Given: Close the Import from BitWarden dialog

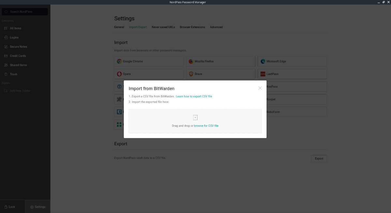Looking at the screenshot, I should click(x=260, y=88).
